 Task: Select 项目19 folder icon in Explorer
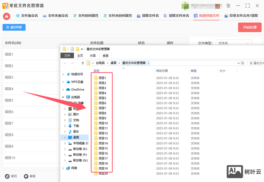click(x=96, y=169)
